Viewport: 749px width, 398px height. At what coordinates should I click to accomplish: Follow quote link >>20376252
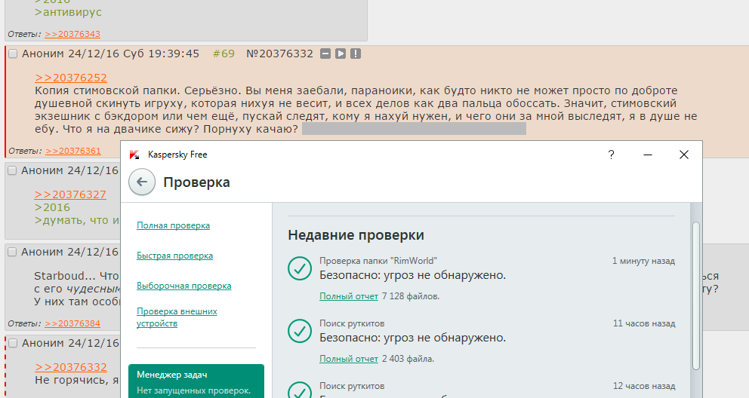tap(71, 78)
